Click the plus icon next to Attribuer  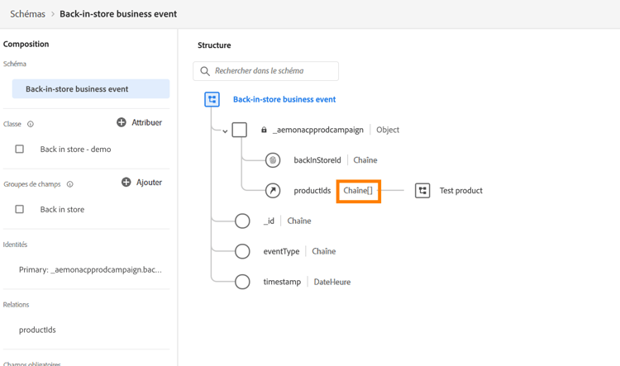122,122
